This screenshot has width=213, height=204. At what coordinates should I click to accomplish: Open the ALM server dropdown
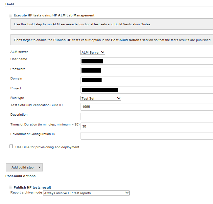point(93,52)
